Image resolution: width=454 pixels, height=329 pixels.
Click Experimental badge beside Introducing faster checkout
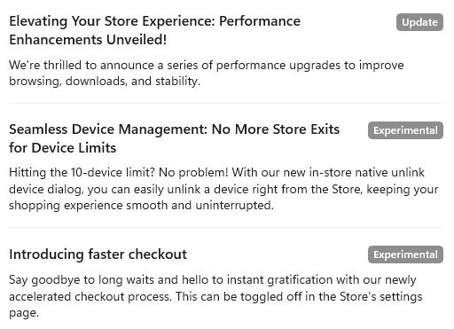click(405, 255)
